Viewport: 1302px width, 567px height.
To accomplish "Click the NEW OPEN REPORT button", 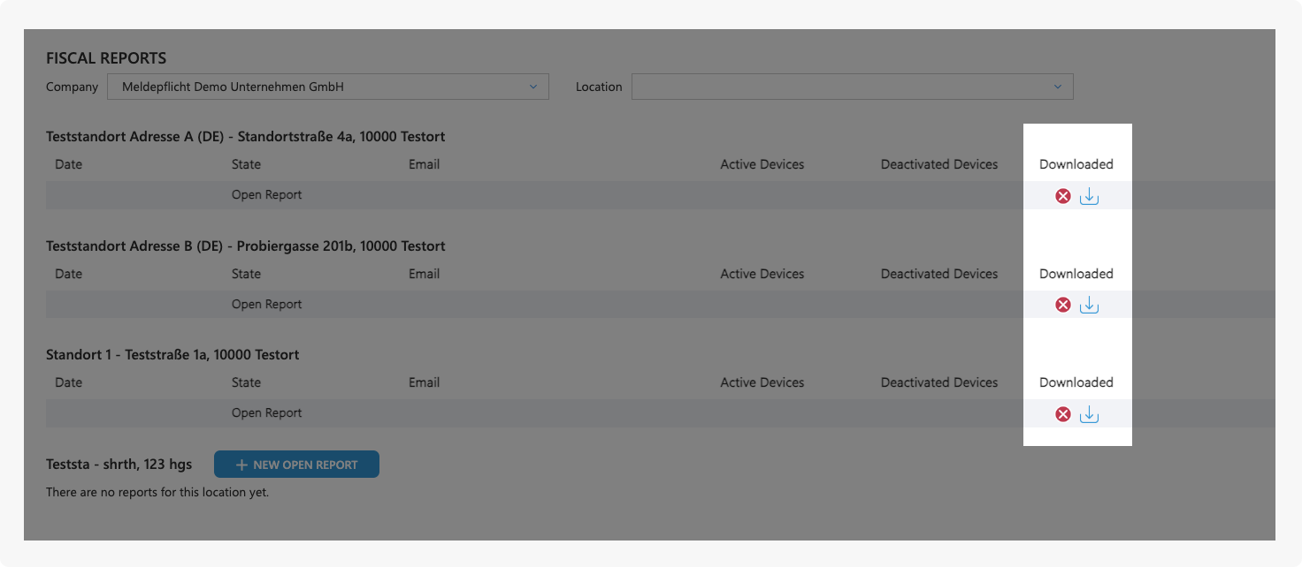I will click(296, 464).
